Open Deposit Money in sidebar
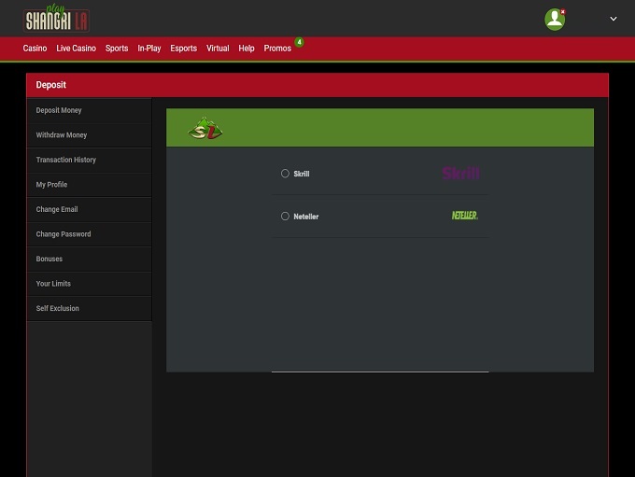Viewport: 635px width, 477px height. point(59,110)
